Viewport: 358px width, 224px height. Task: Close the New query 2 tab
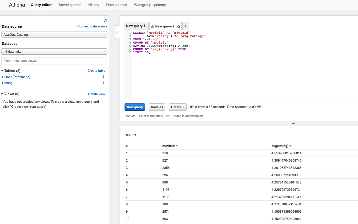(x=179, y=27)
